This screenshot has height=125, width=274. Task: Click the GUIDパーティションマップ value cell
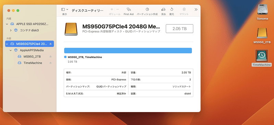(x=111, y=87)
